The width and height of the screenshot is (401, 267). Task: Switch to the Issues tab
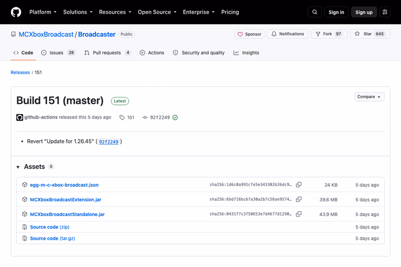tap(58, 53)
